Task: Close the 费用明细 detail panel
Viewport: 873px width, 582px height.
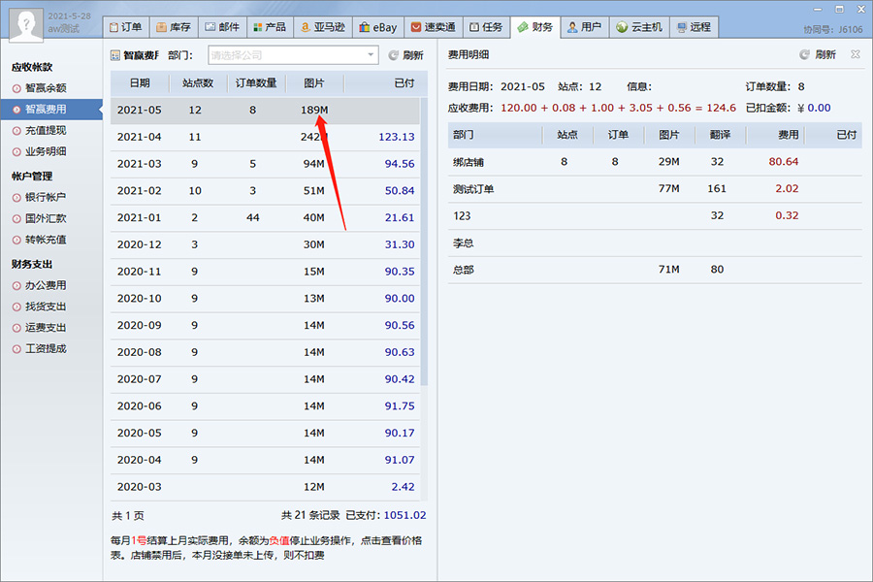Action: 855,55
